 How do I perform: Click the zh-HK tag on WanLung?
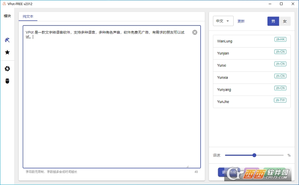point(280,39)
